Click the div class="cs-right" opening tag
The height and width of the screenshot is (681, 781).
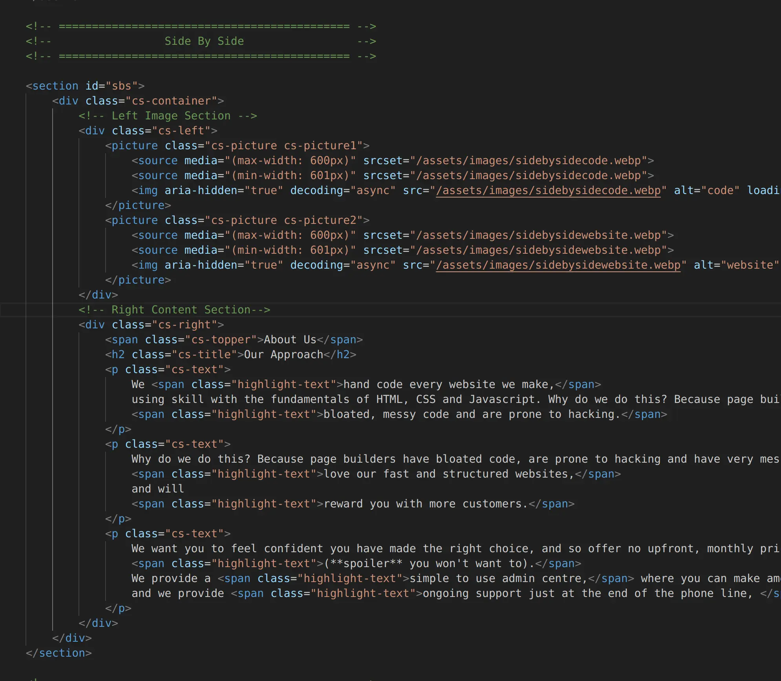151,325
